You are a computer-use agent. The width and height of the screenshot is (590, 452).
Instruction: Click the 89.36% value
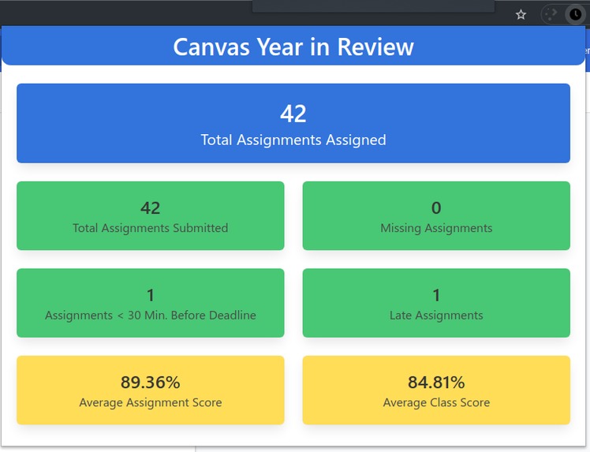click(151, 383)
